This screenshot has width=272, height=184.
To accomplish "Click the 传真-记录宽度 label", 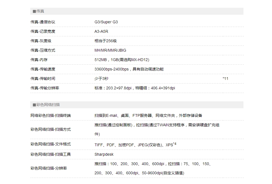I will (43, 31).
